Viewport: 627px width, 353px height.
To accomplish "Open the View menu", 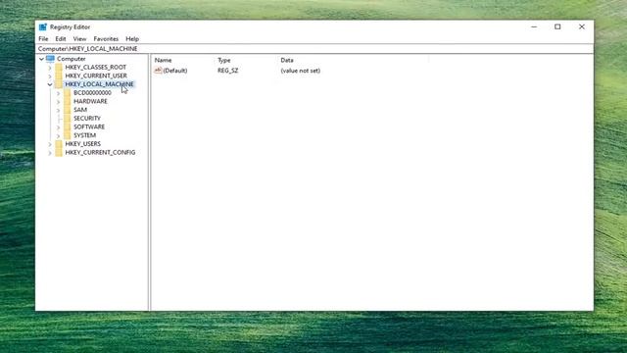I will (79, 39).
